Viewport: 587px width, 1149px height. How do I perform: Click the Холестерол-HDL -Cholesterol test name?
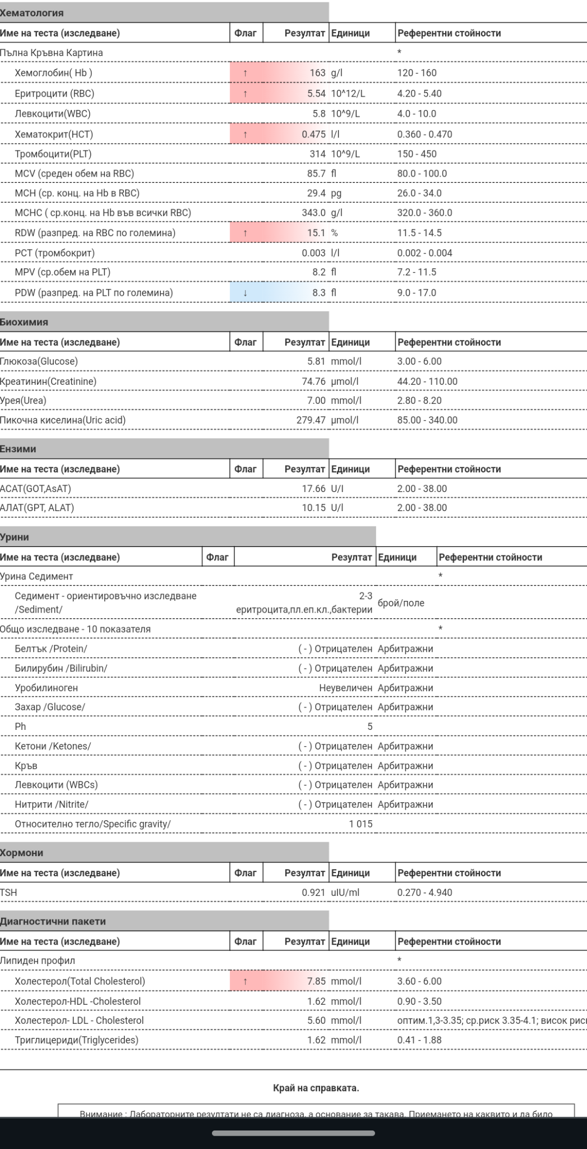click(x=78, y=1002)
